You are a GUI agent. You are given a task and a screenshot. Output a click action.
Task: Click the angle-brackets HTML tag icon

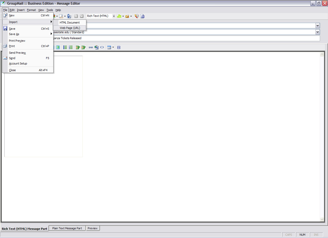tap(102, 47)
